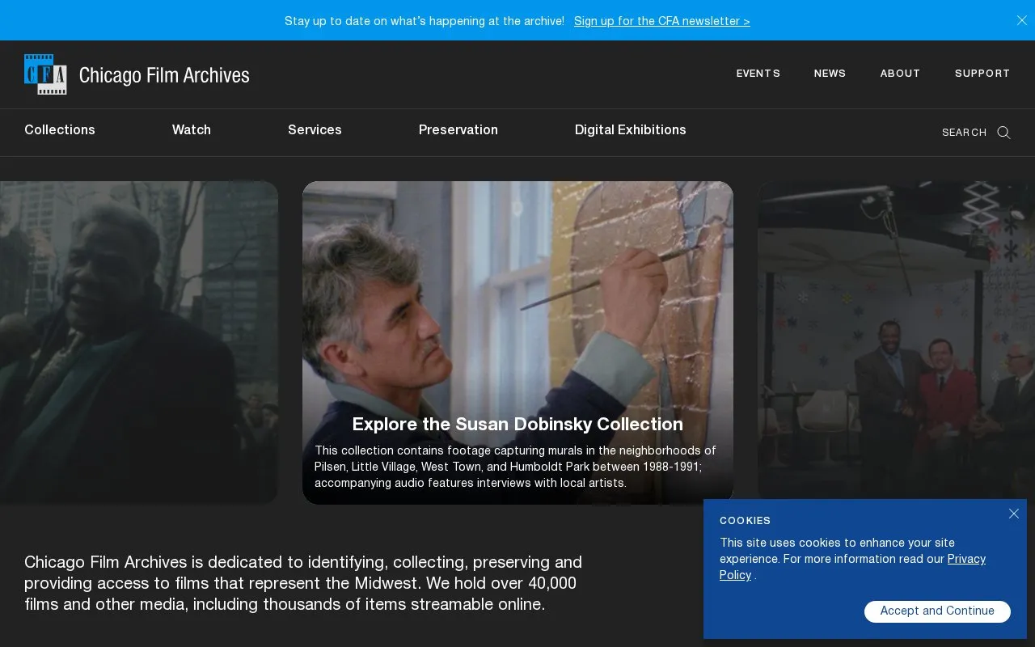Click the COOKIES heading text
This screenshot has width=1035, height=647.
[745, 521]
